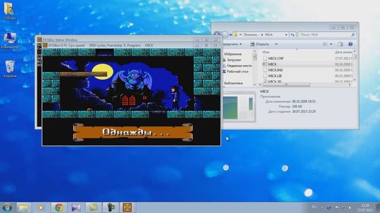Click the volume speaker tray icon
Image resolution: width=380 pixels, height=213 pixels.
click(x=350, y=208)
